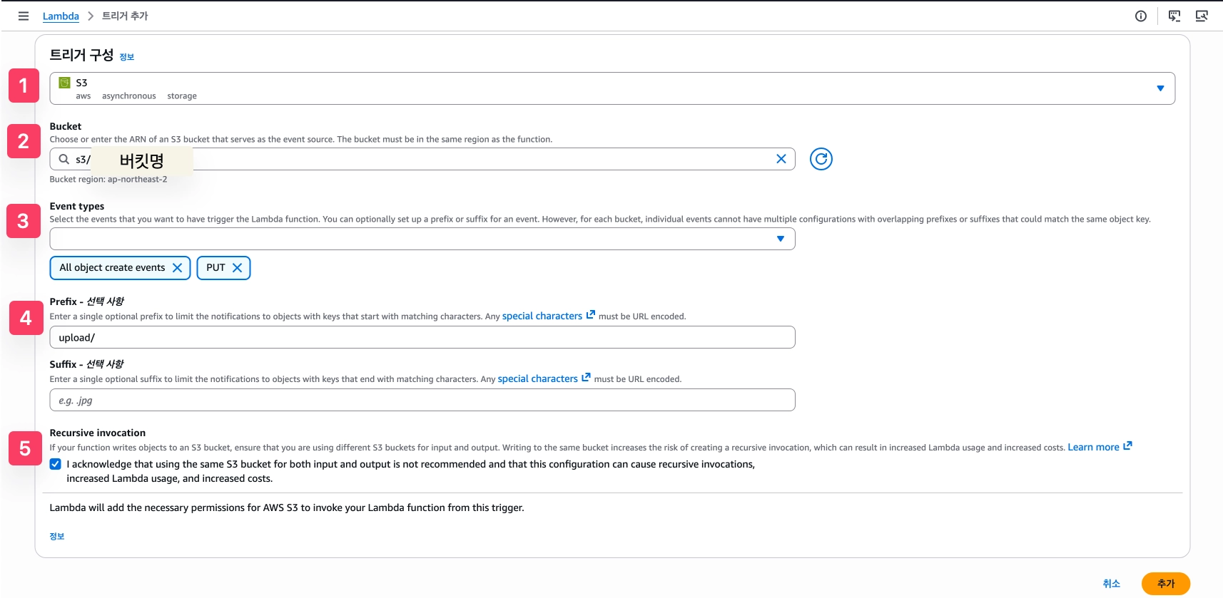Open the Event types dropdown
The image size is (1223, 598).
[x=422, y=239]
